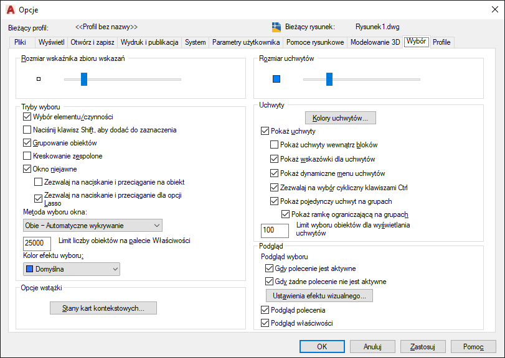Click the pickbox size slider handle
The image size is (505, 358).
point(84,79)
